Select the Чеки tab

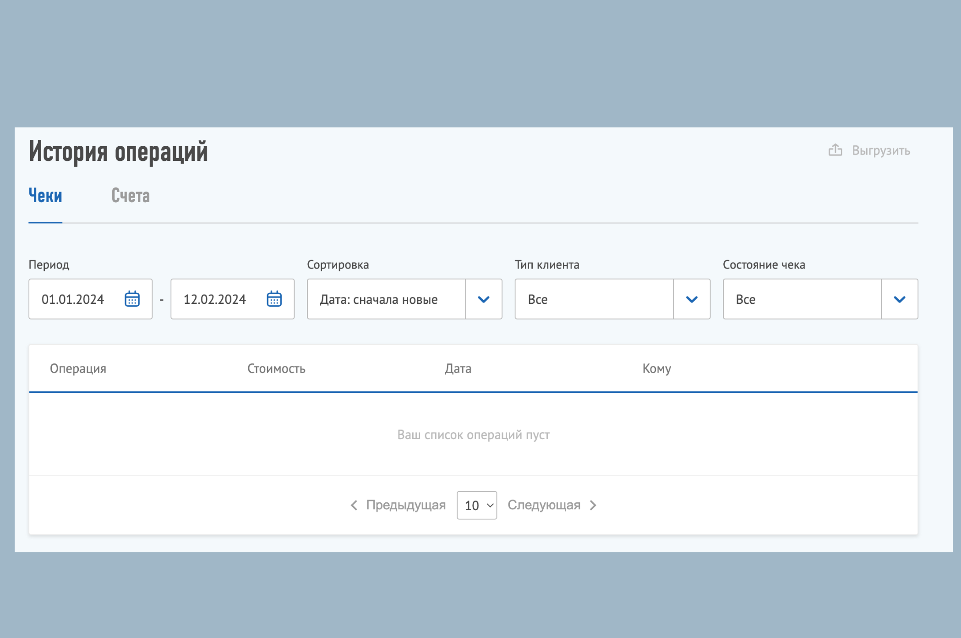pyautogui.click(x=45, y=196)
